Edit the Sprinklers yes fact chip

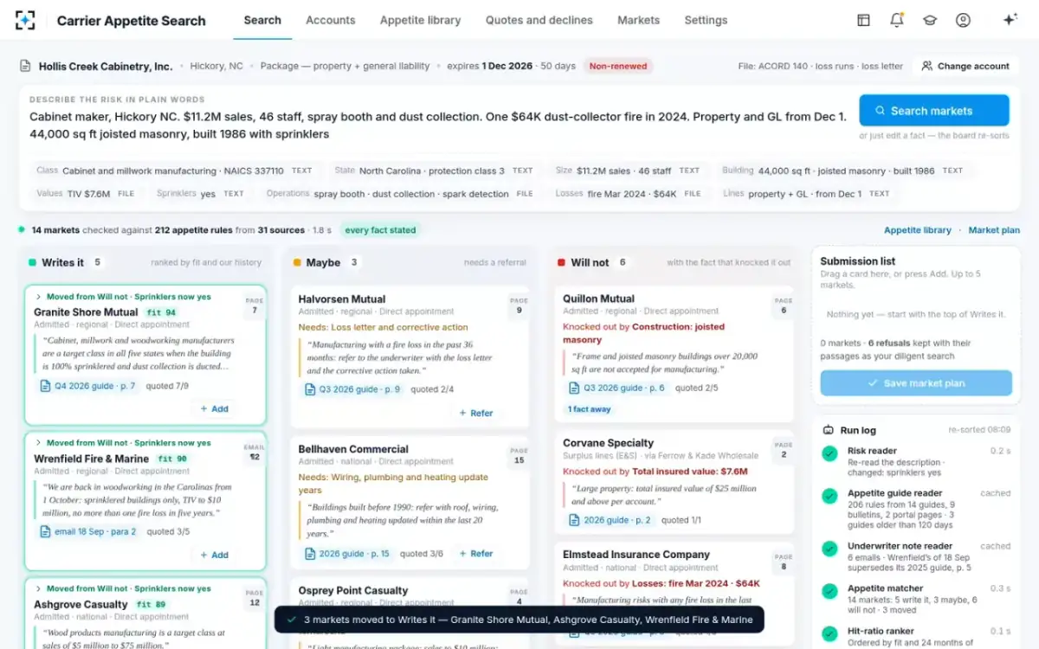[200, 194]
